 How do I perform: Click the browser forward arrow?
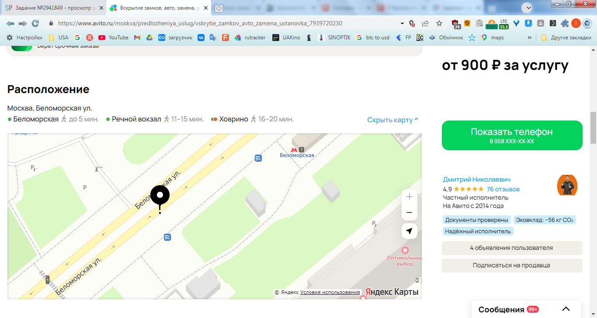point(23,24)
